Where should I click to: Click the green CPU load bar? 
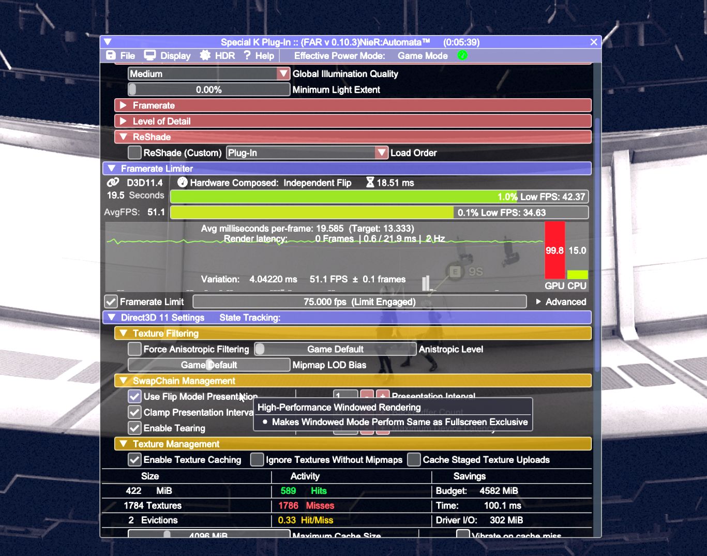coord(577,275)
